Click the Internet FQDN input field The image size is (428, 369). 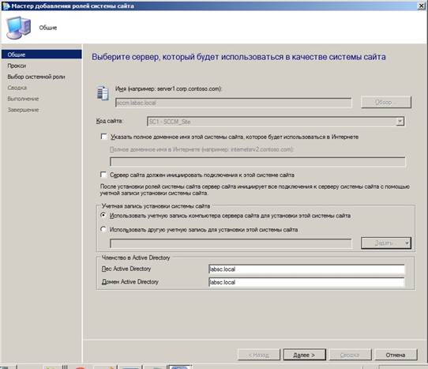[x=257, y=161]
